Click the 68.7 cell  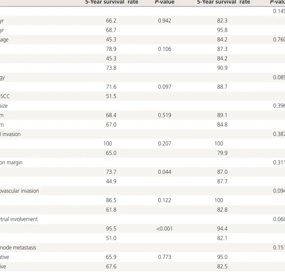click(x=111, y=30)
